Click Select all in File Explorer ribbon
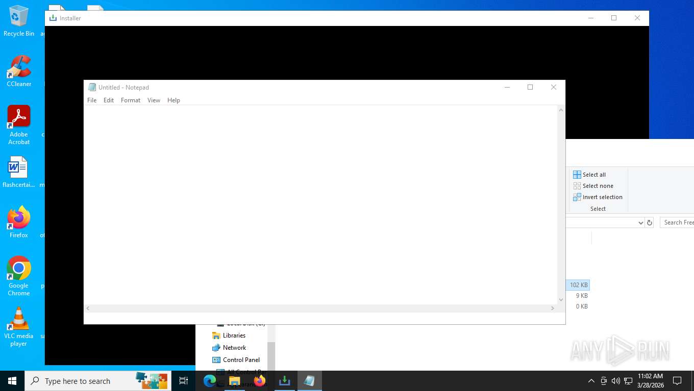The image size is (694, 391). click(589, 175)
